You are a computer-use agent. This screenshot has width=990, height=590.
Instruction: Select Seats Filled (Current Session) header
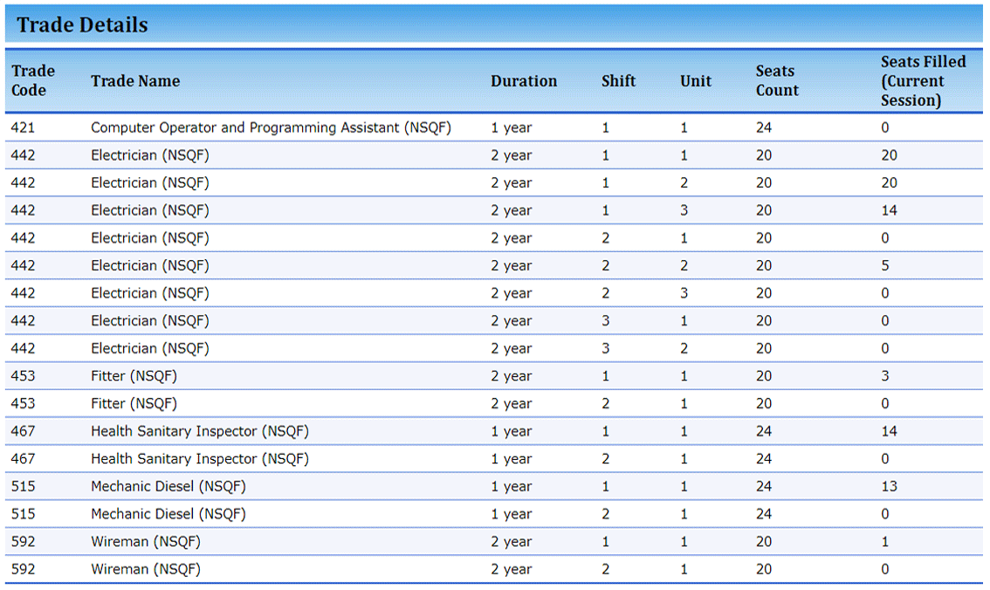(923, 80)
